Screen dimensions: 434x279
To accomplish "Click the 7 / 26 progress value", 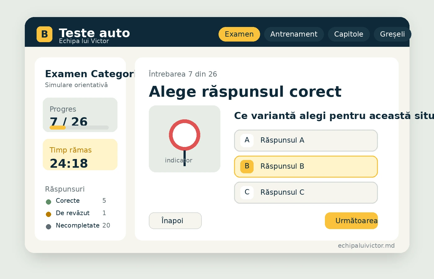I will [x=69, y=122].
